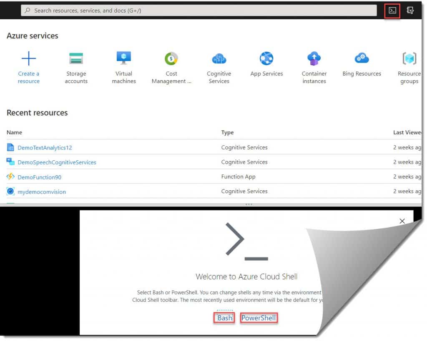Open the DemoSpeechCognitiveServices resource
Viewport: 427px width, 341px height.
click(57, 162)
